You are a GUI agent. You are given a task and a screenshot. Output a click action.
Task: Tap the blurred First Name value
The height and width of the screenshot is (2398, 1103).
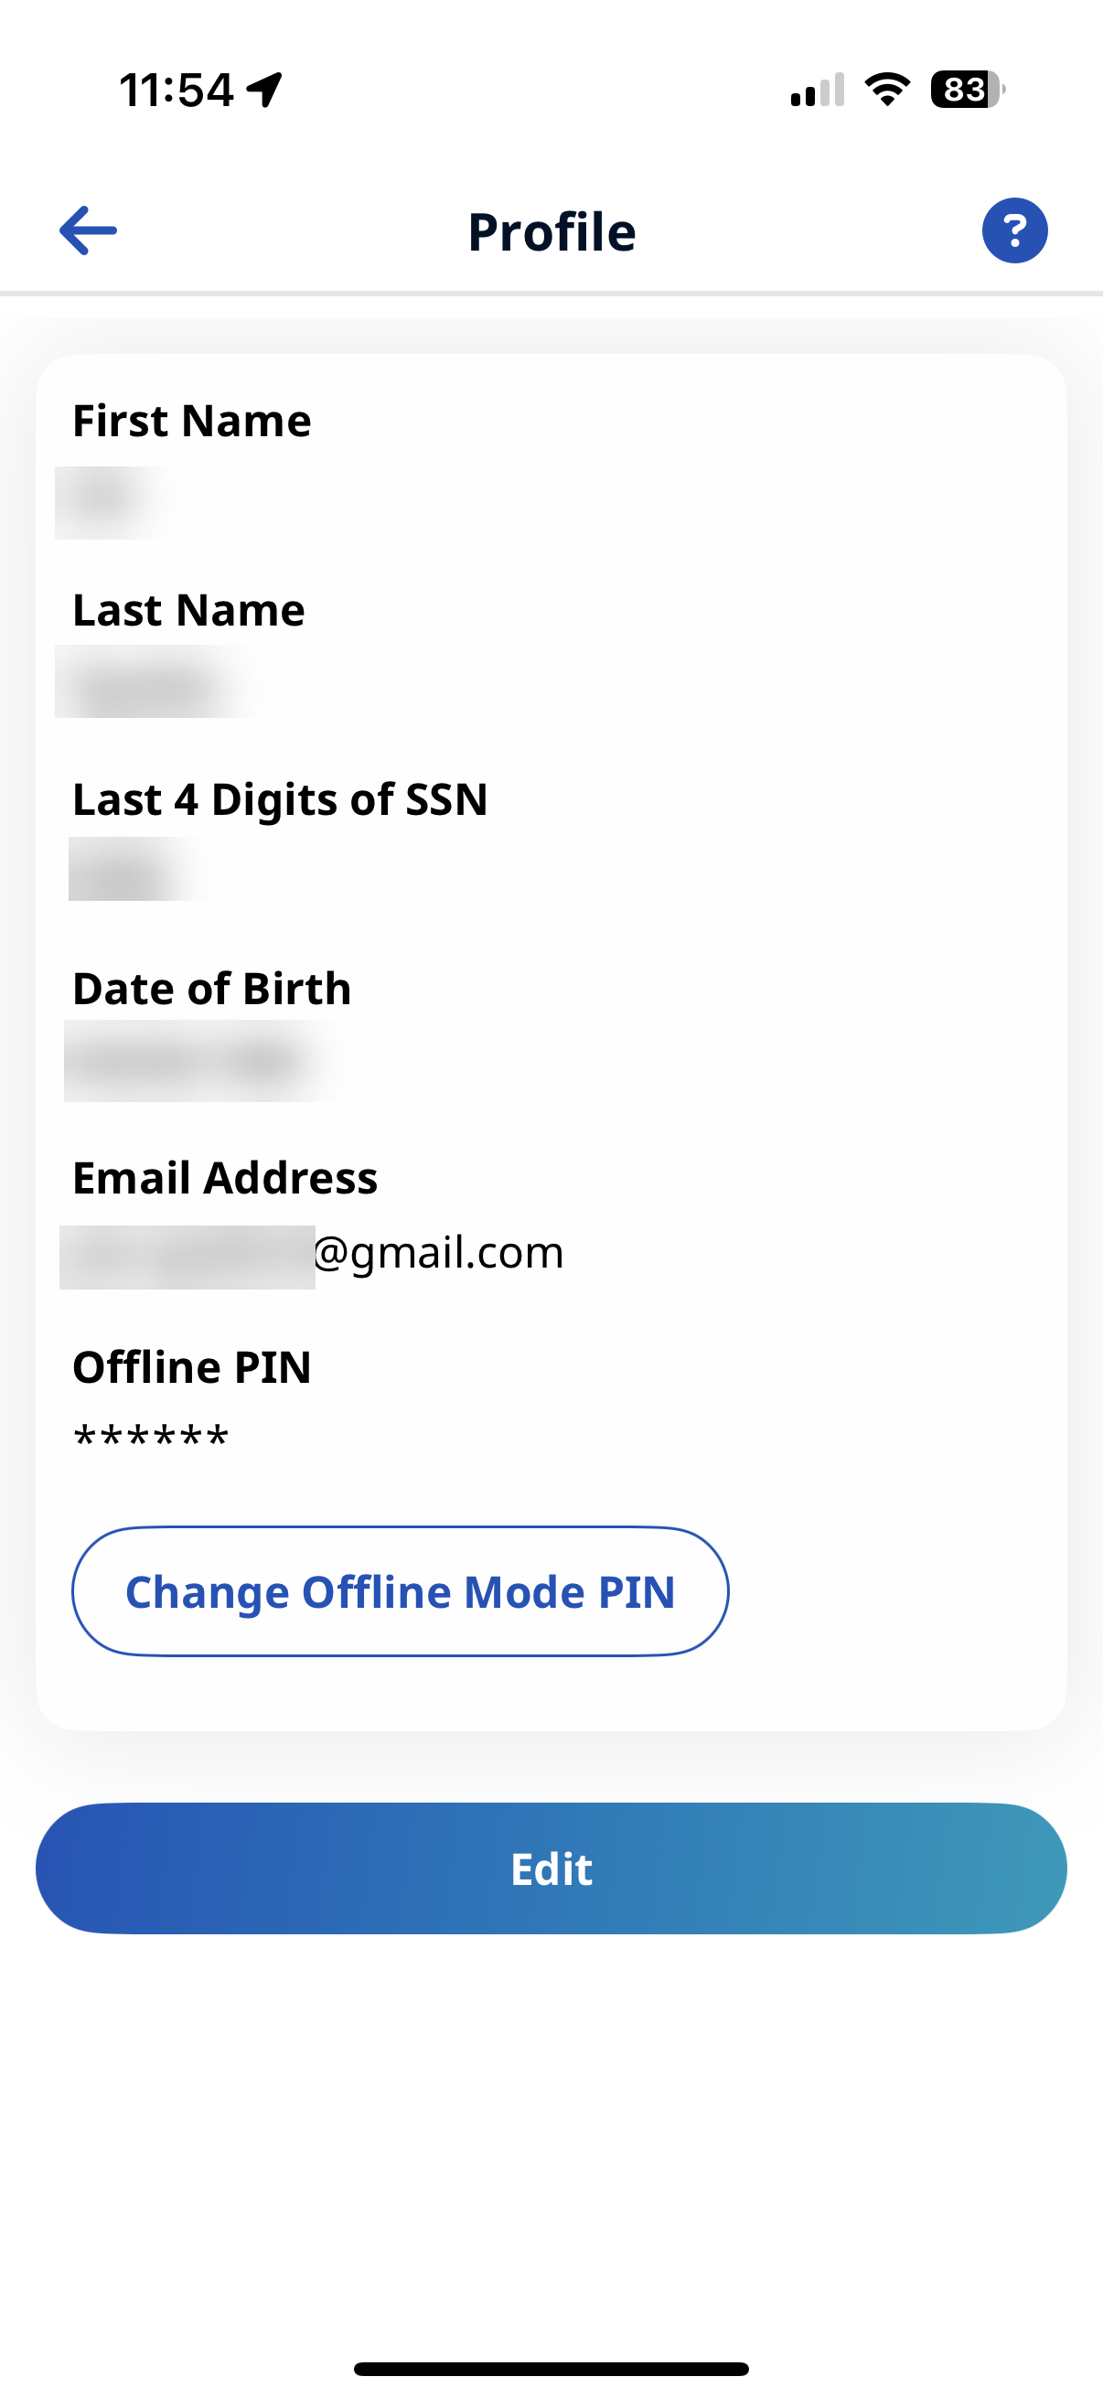(x=113, y=502)
